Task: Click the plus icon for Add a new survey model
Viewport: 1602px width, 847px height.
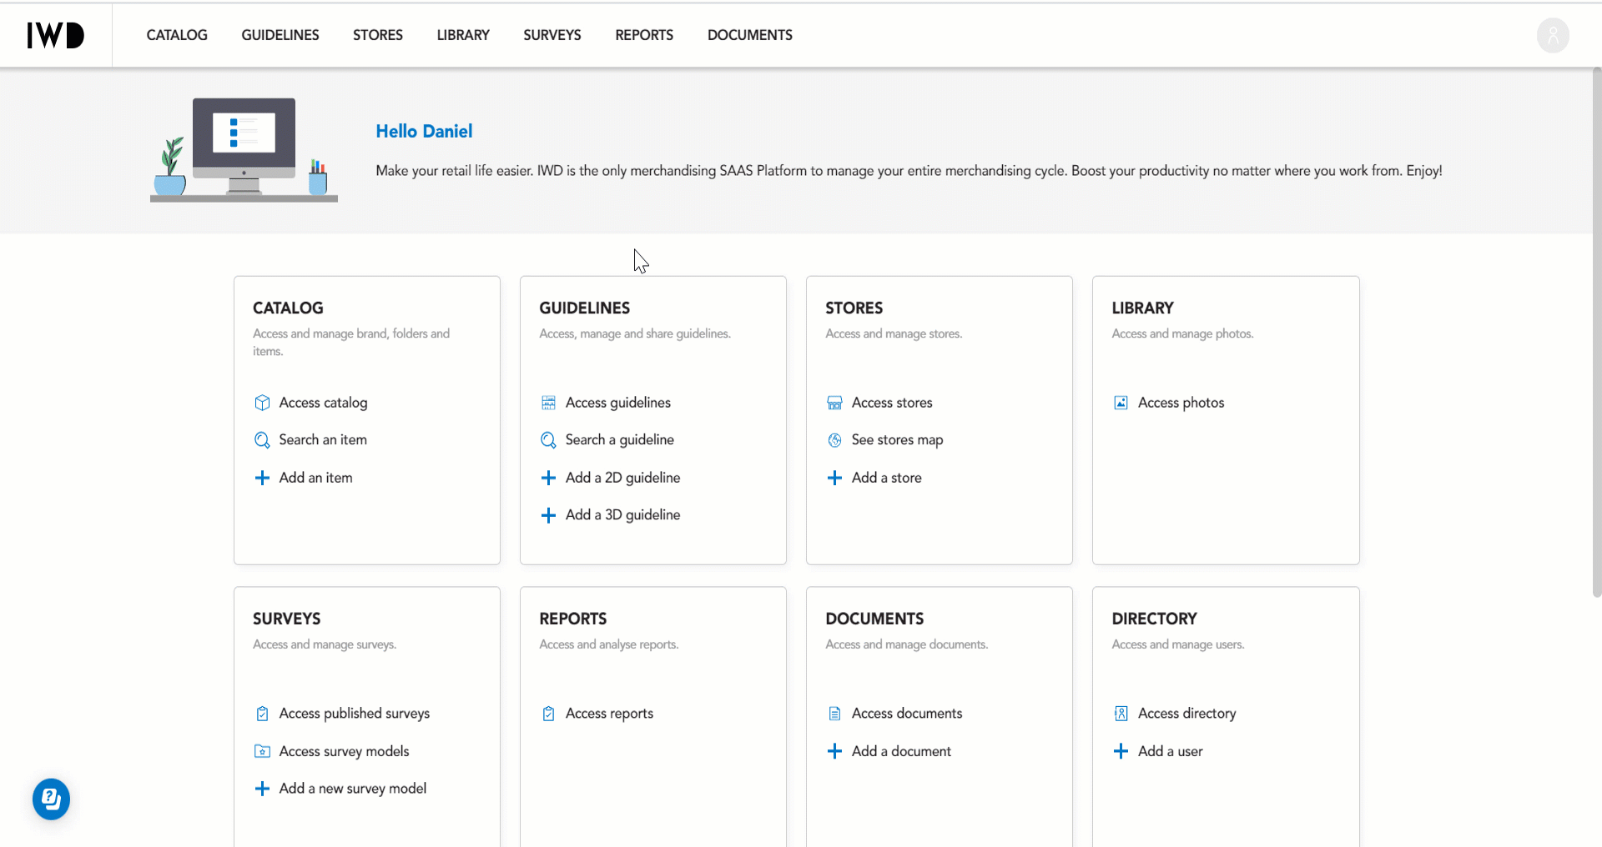Action: point(262,789)
